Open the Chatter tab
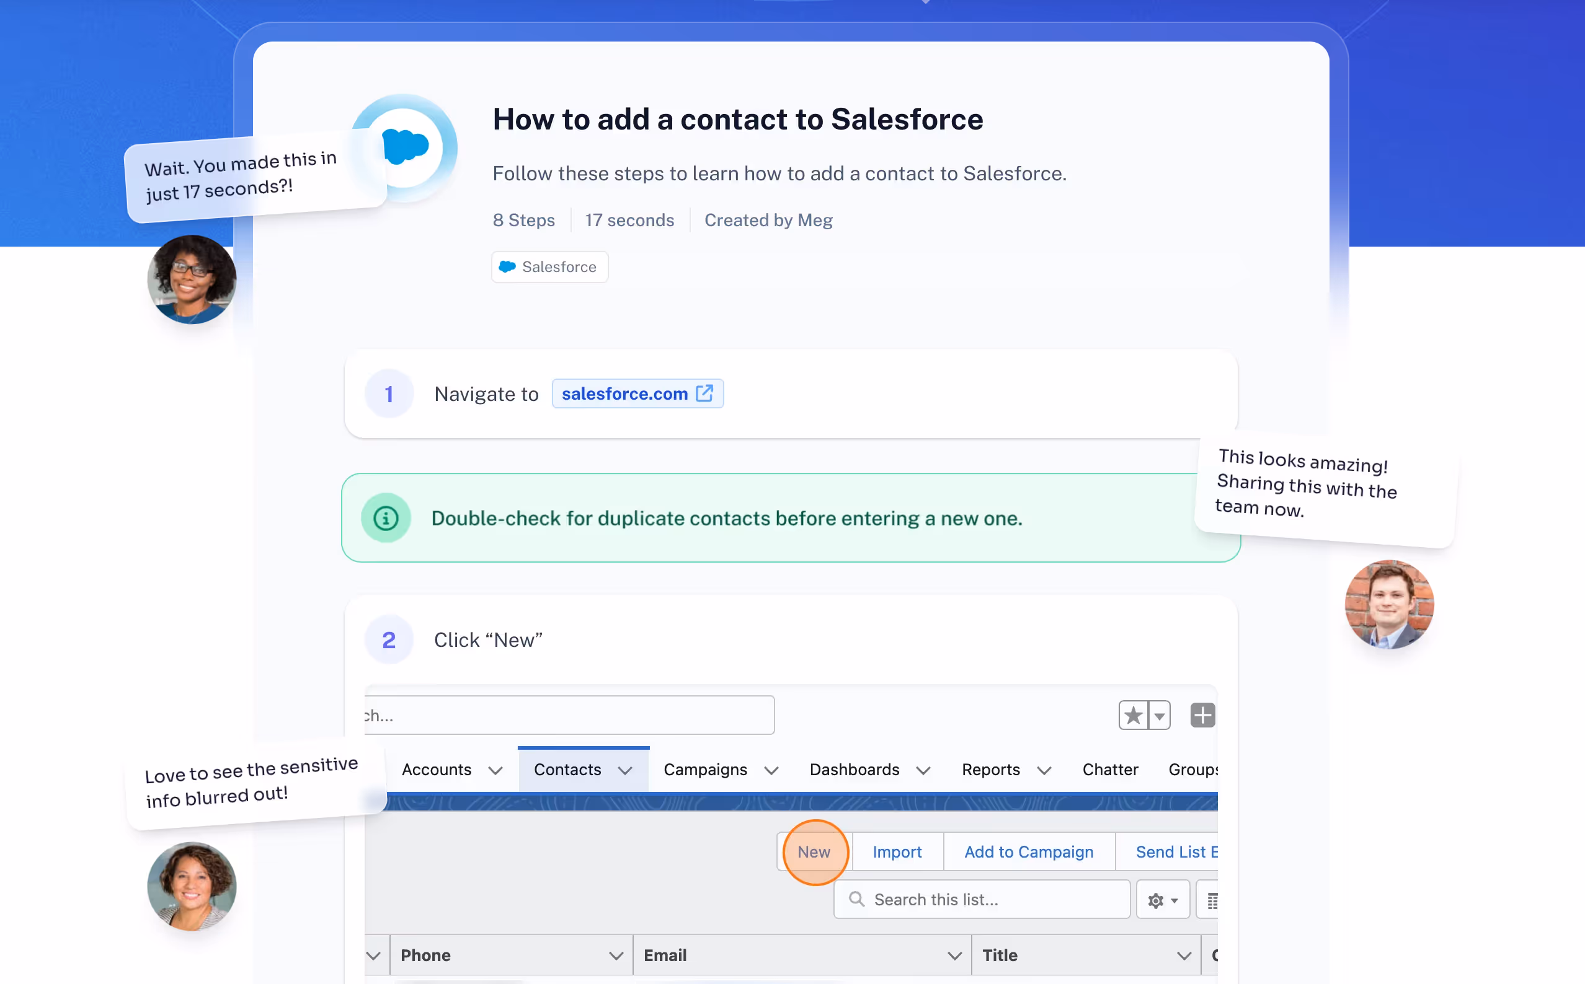 (1110, 769)
